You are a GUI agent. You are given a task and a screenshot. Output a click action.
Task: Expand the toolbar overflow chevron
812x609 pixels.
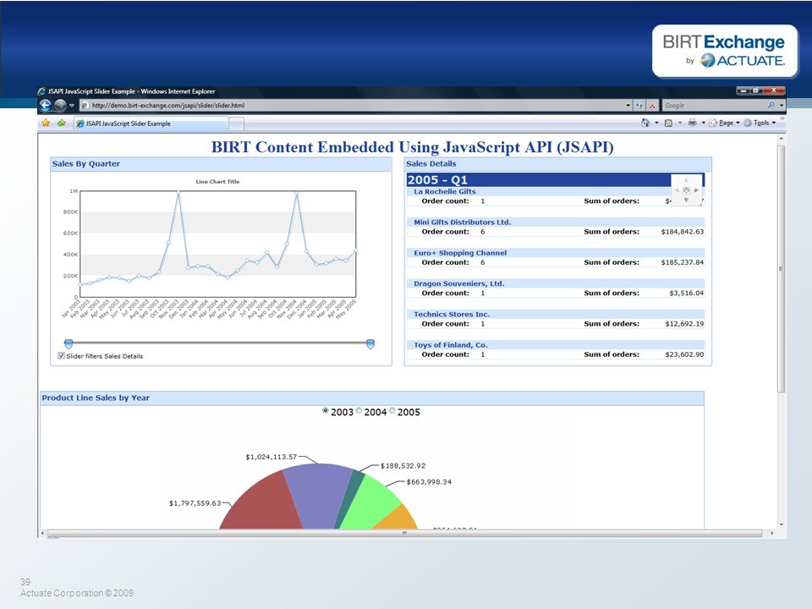click(x=782, y=119)
